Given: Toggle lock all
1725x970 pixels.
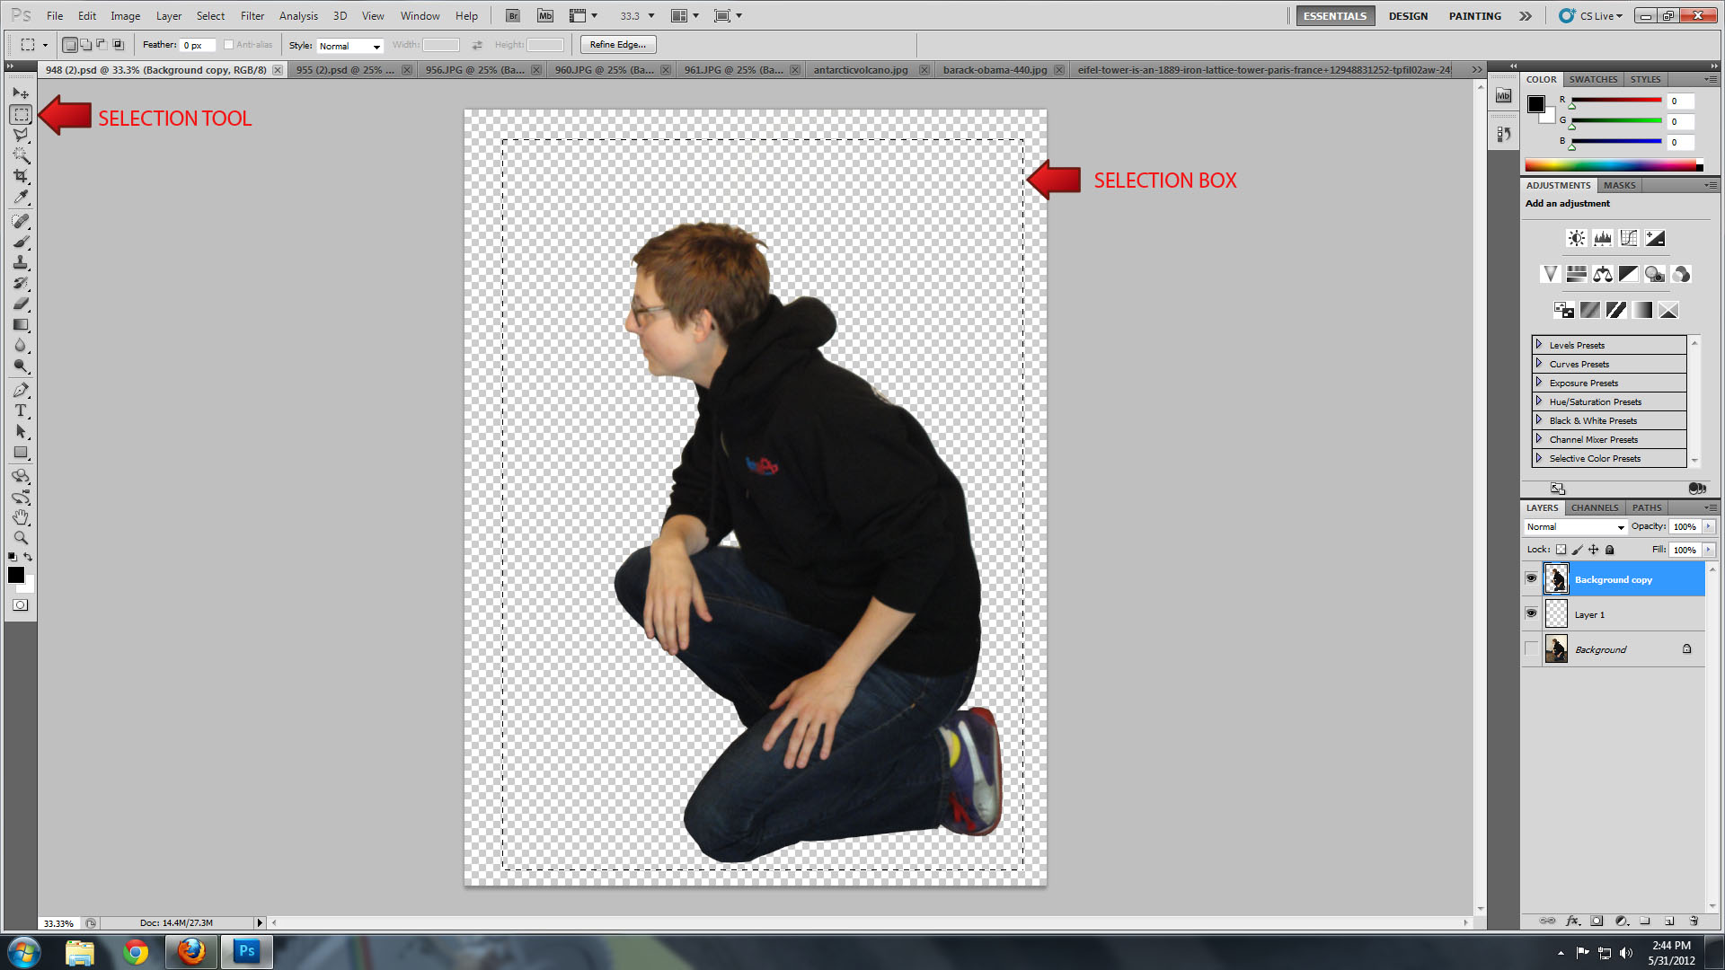Looking at the screenshot, I should 1610,550.
